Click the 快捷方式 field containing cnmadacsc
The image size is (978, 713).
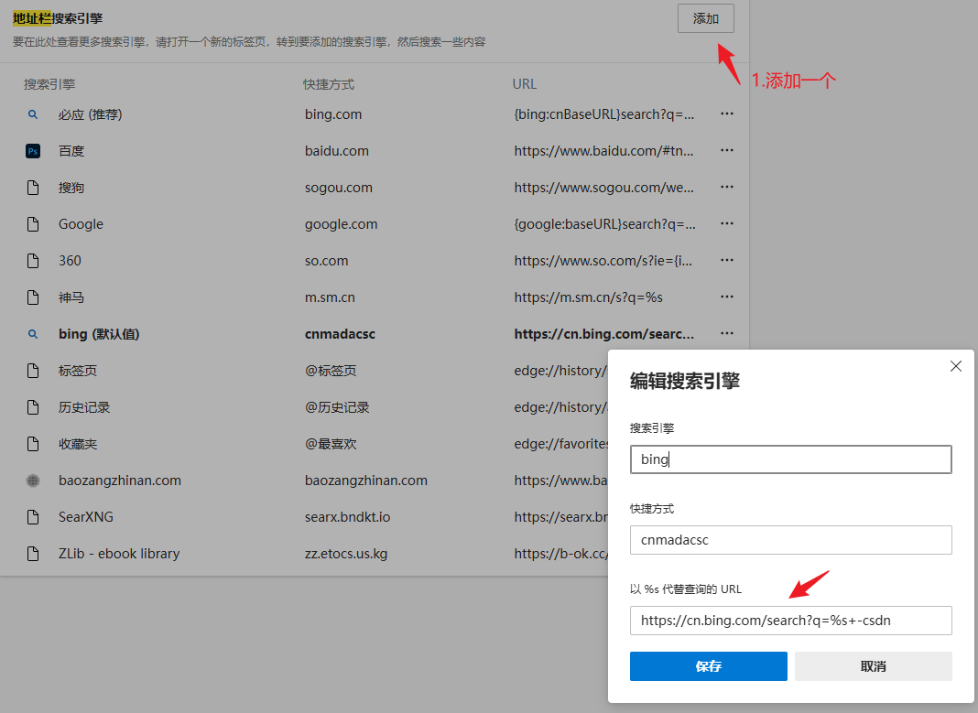coord(790,540)
